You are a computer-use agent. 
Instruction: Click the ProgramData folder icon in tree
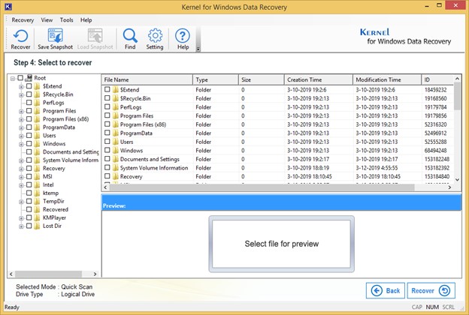[x=37, y=127]
